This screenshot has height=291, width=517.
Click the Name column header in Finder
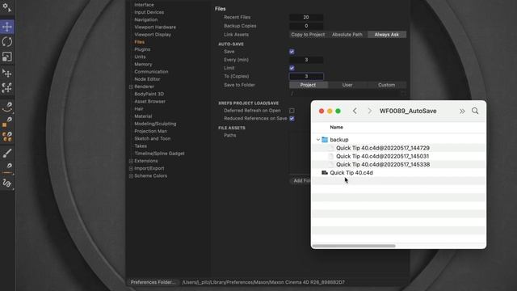tap(336, 127)
